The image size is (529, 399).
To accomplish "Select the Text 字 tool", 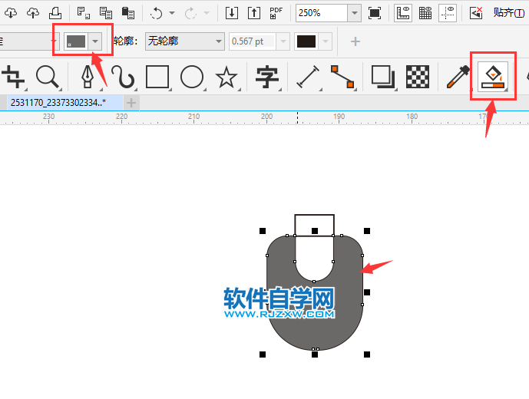I will click(x=267, y=77).
